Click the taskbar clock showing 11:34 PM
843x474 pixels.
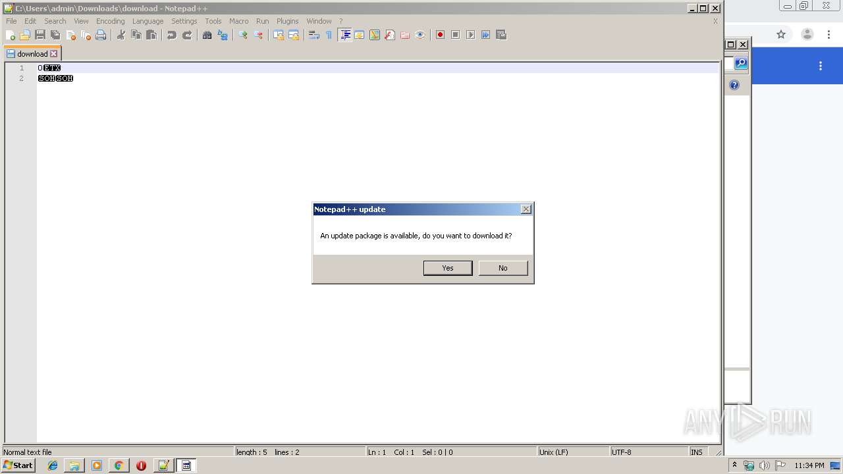coord(809,465)
